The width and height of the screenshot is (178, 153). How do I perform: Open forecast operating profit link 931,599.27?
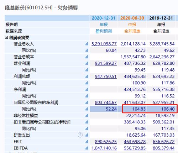click(x=106, y=63)
